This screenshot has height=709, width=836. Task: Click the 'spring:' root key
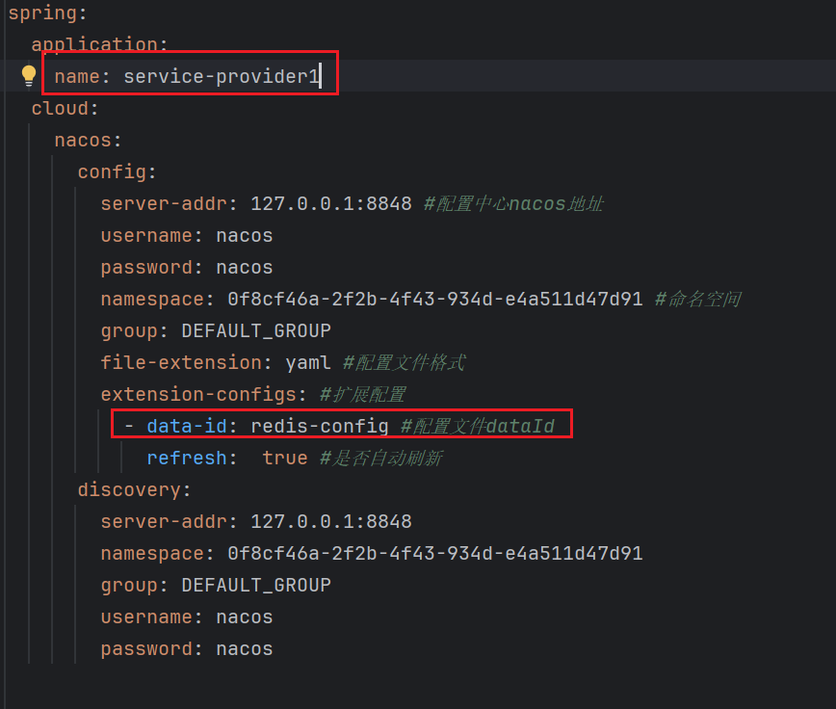47,13
